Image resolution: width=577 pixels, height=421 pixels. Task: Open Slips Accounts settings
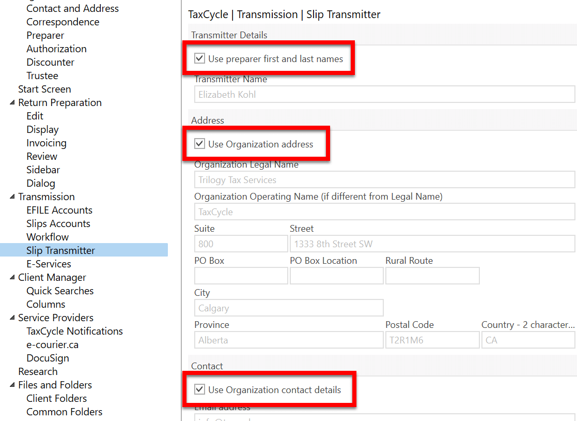(x=58, y=223)
